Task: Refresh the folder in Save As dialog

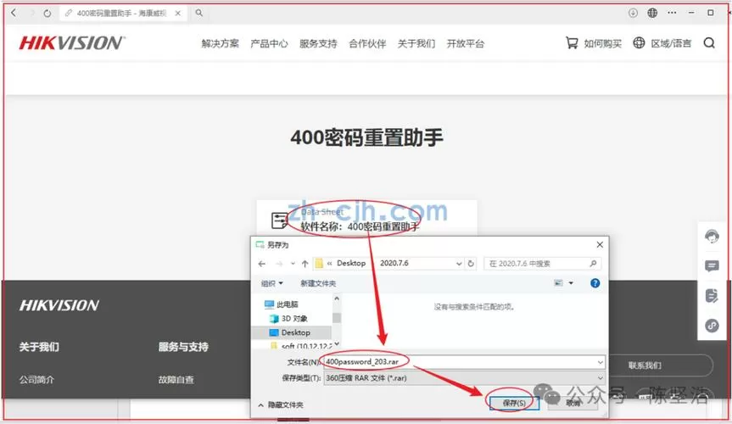Action: click(x=471, y=264)
